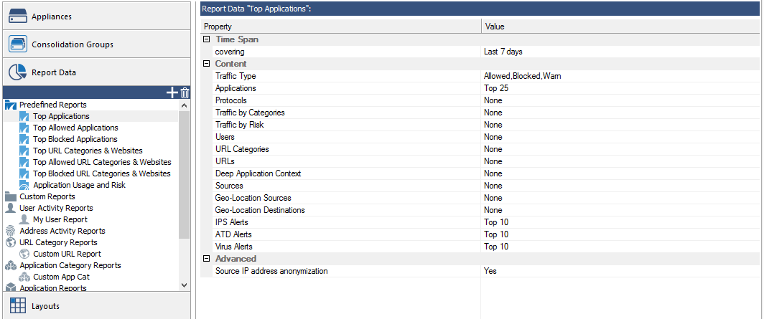This screenshot has height=319, width=764.
Task: Select Top Applications report
Action: click(62, 117)
